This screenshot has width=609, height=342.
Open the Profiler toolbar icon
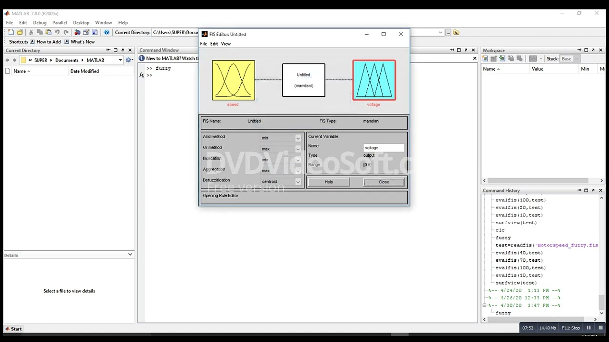pyautogui.click(x=95, y=32)
